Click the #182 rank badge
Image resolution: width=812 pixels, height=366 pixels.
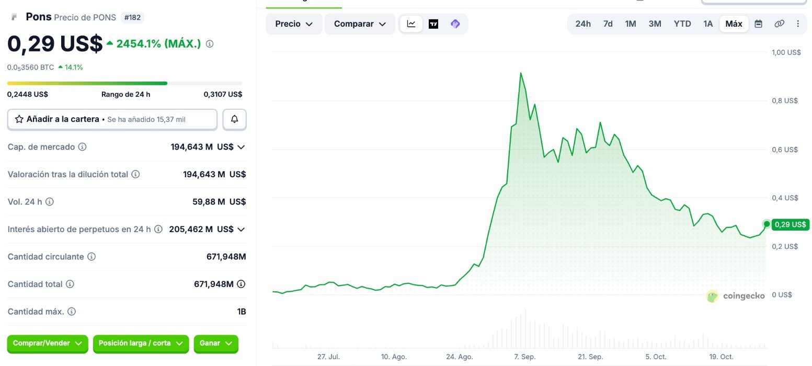132,17
